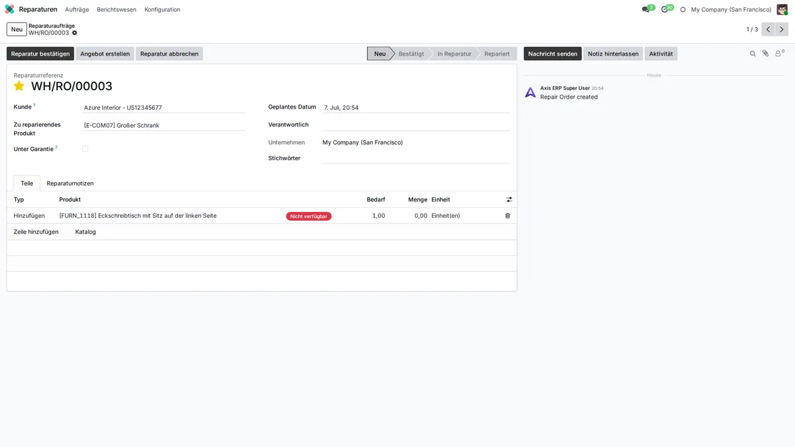Click Reparatur abbrechen button

point(169,54)
